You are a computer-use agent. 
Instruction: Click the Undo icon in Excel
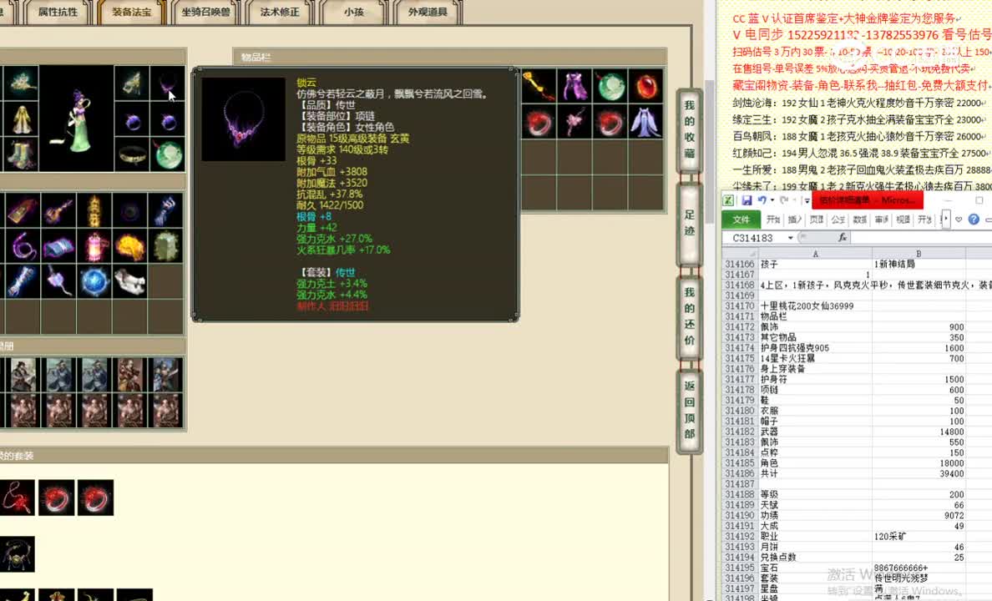(762, 200)
